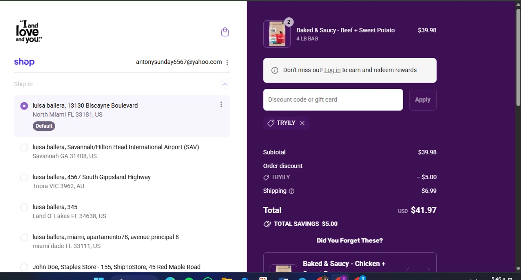Select the John Doe Staples Store address radio
The image size is (521, 280).
pos(24,268)
